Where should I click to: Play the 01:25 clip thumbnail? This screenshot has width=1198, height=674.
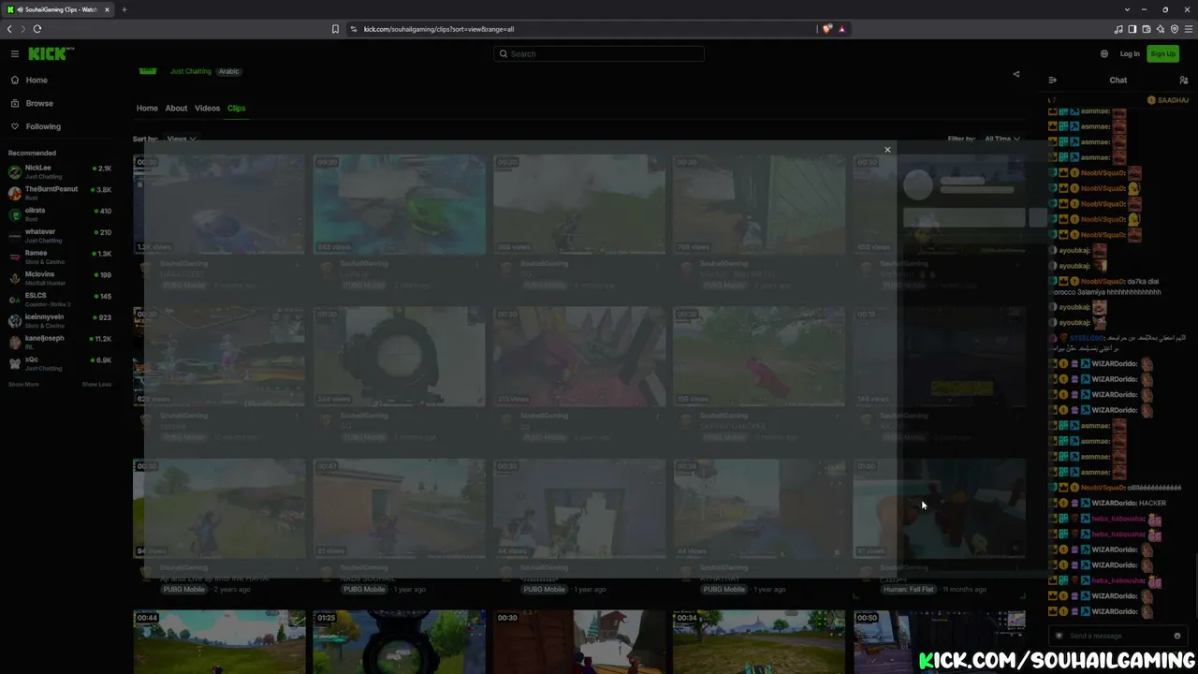(x=400, y=641)
